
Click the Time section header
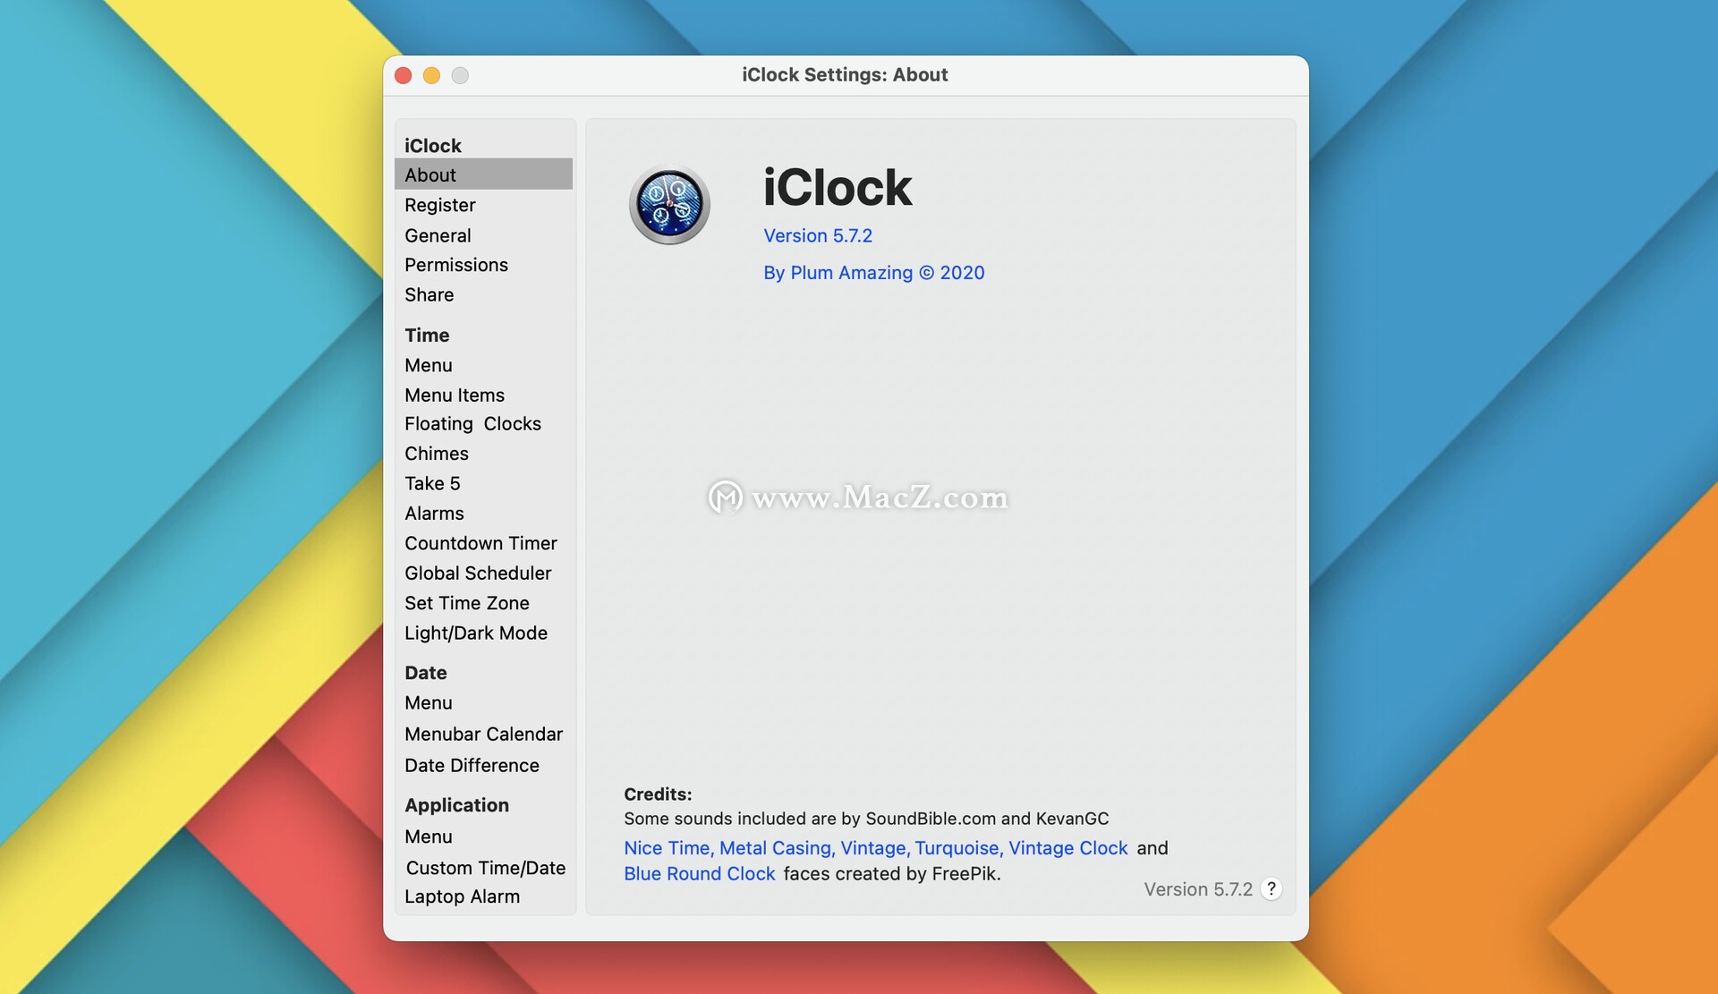coord(427,336)
